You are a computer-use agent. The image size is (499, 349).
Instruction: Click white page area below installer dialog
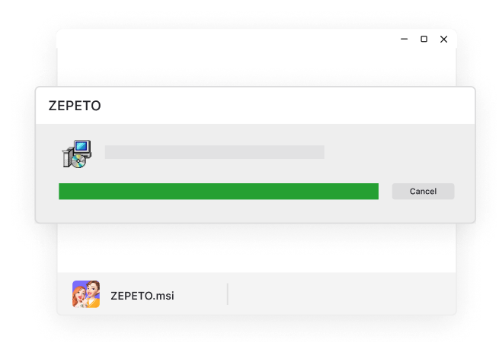point(257,248)
